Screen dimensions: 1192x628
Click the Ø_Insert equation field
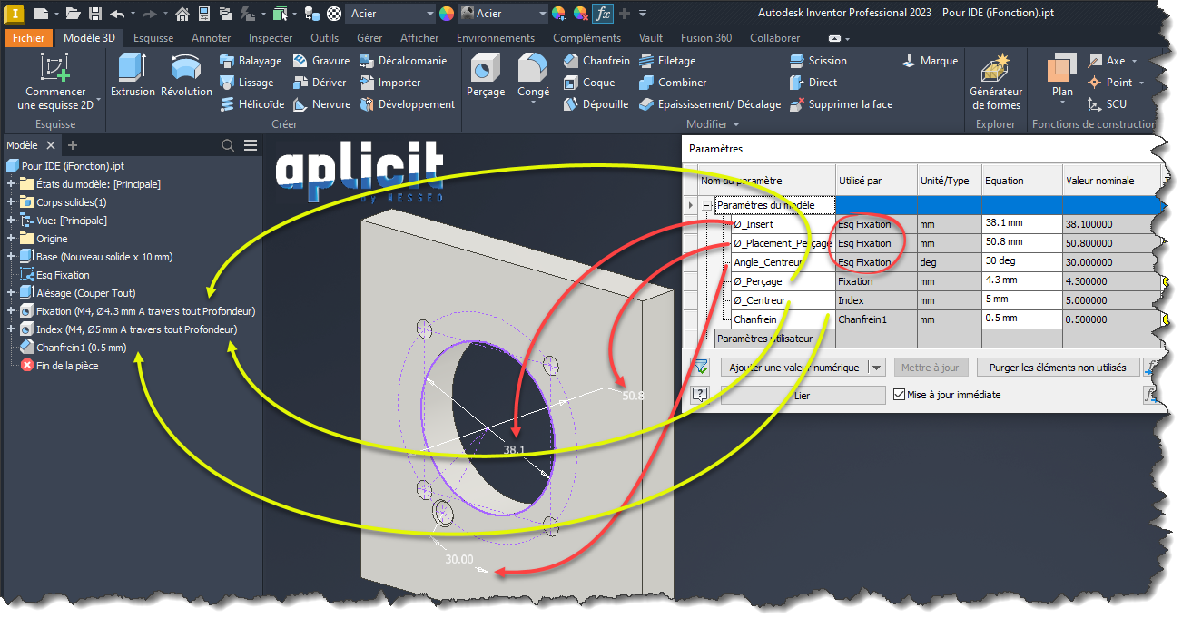pos(1020,223)
